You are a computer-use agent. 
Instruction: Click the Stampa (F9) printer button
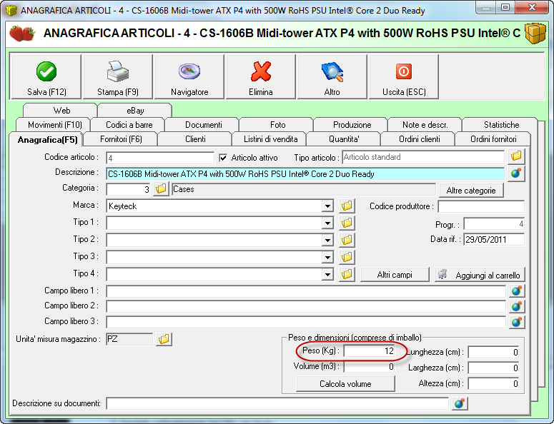coord(118,77)
